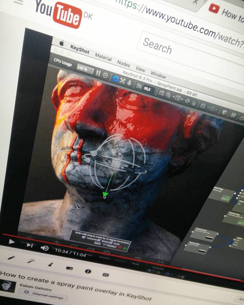
Task: Click the previous/next camera icon
Action: coord(178,98)
